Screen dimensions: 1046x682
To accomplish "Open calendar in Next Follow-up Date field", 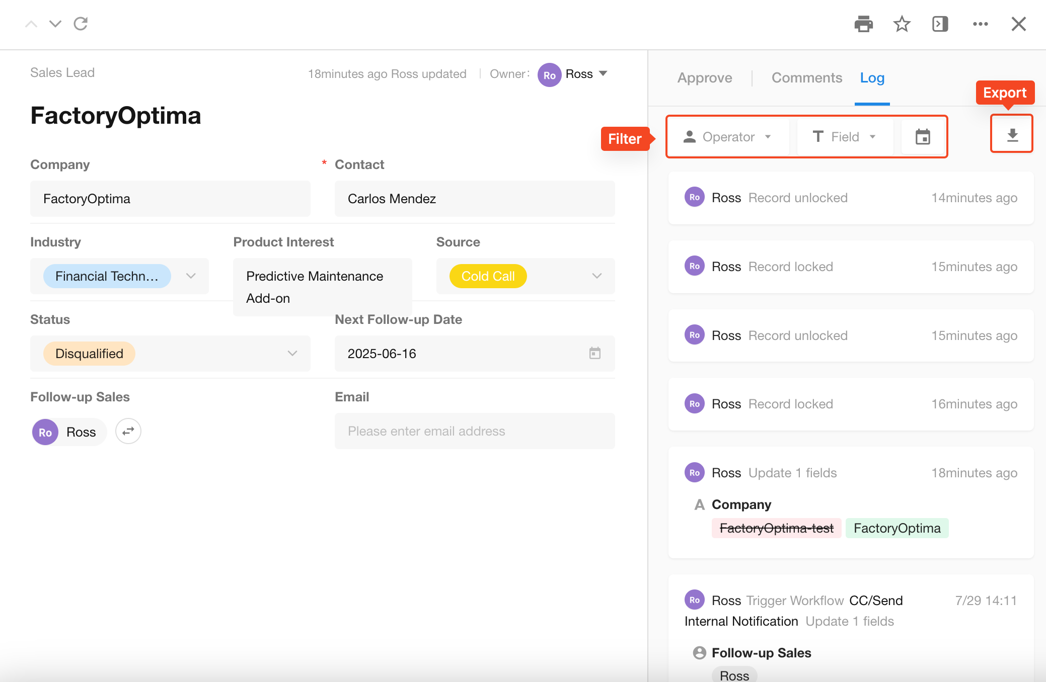I will (594, 353).
